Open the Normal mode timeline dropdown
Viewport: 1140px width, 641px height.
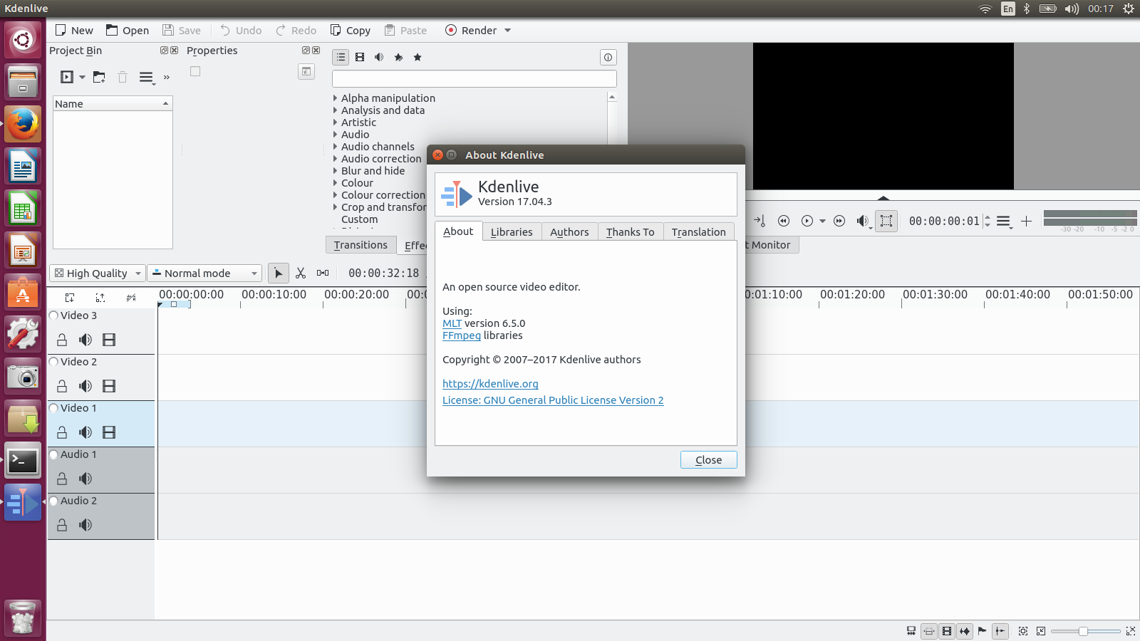(x=204, y=273)
